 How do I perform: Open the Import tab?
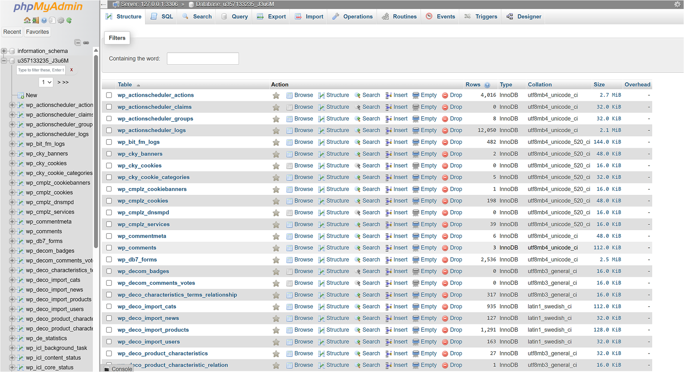click(x=309, y=17)
